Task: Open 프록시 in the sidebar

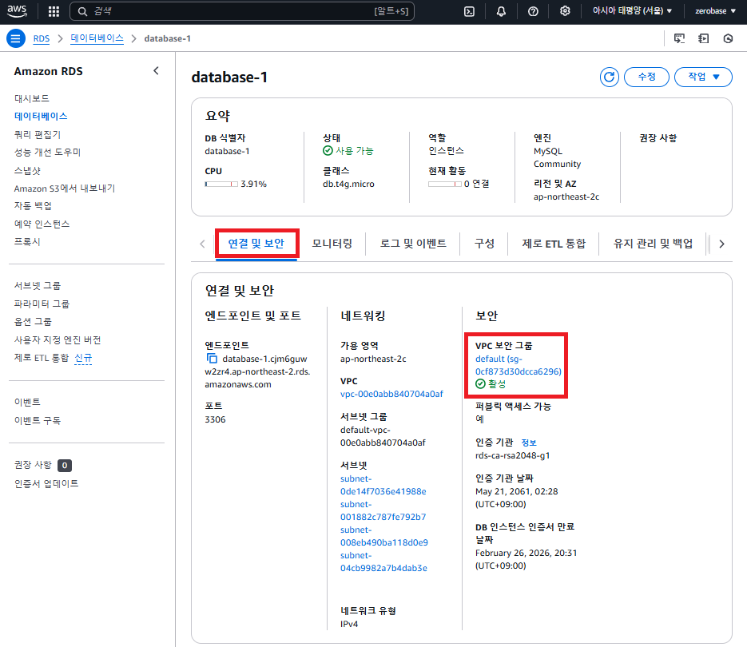Action: click(x=27, y=241)
